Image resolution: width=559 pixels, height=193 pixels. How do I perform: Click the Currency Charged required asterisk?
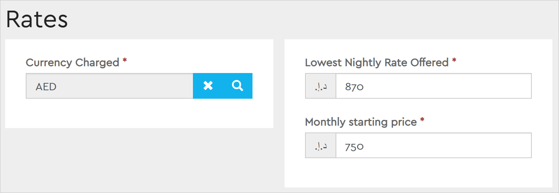pyautogui.click(x=125, y=61)
